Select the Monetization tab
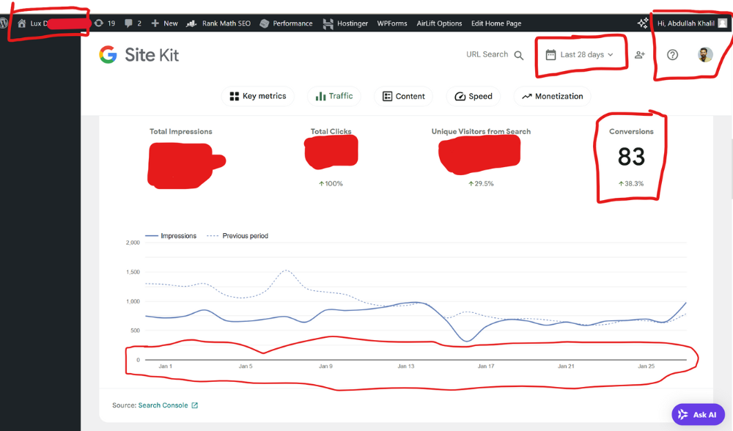The width and height of the screenshot is (733, 431). coord(552,96)
